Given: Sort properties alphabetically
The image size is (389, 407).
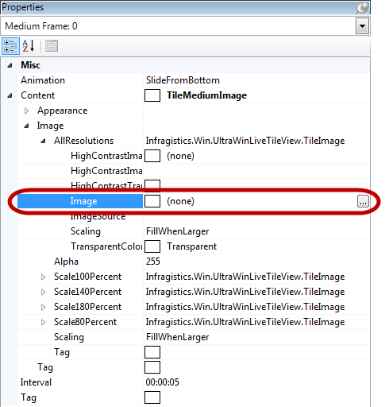Looking at the screenshot, I should point(29,46).
